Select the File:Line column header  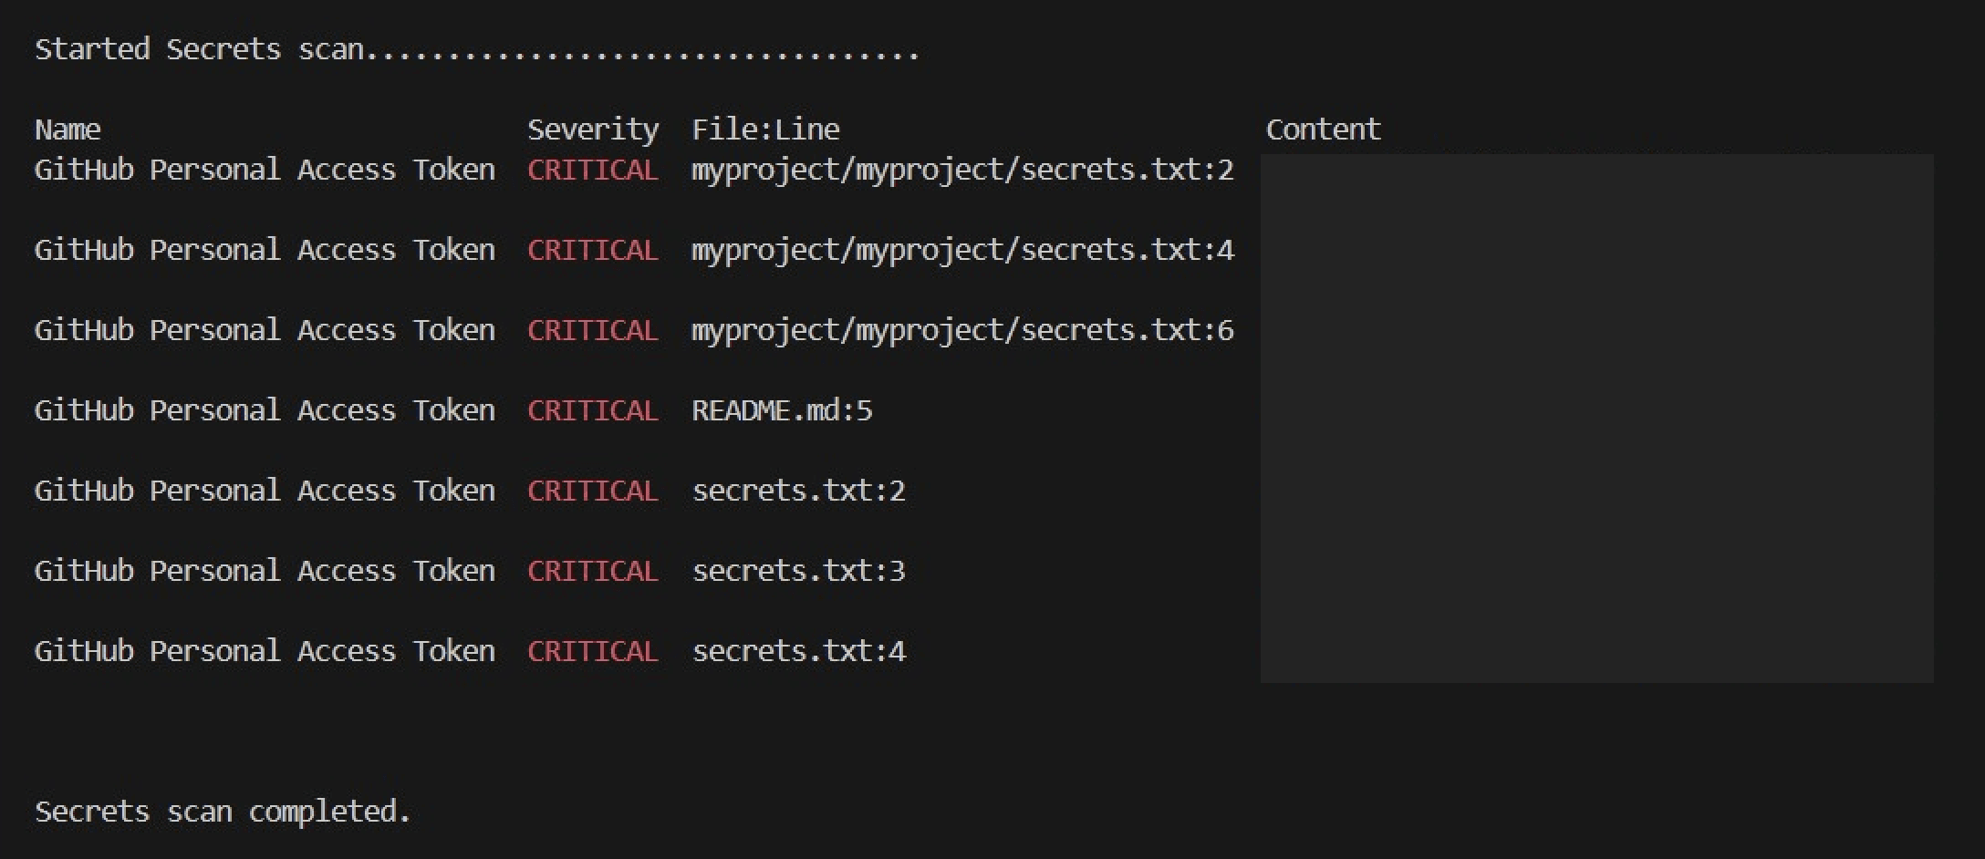[765, 129]
